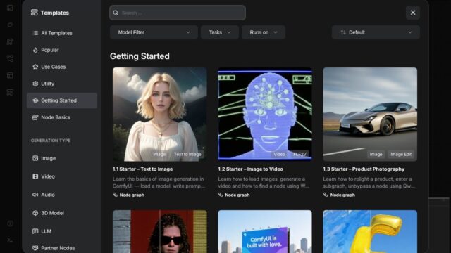Select the 3D Model cube icon
The width and height of the screenshot is (451, 253).
tap(35, 213)
